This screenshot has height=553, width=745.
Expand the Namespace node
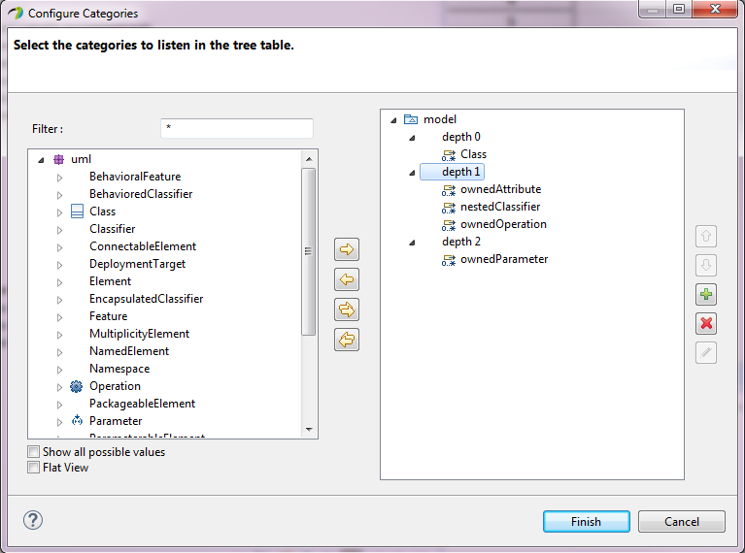coord(59,370)
